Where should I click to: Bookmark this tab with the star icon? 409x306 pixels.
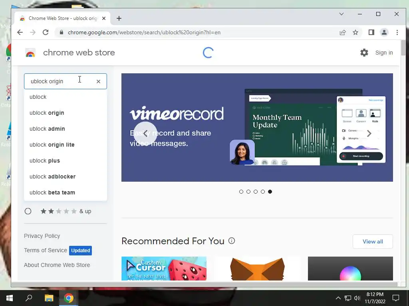click(355, 32)
